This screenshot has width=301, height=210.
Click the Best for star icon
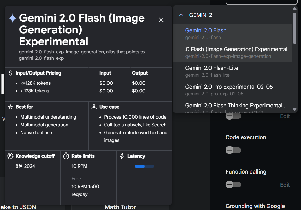tap(10, 107)
